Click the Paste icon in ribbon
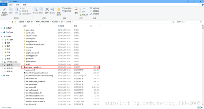This screenshot has height=109, width=204. point(16,9)
